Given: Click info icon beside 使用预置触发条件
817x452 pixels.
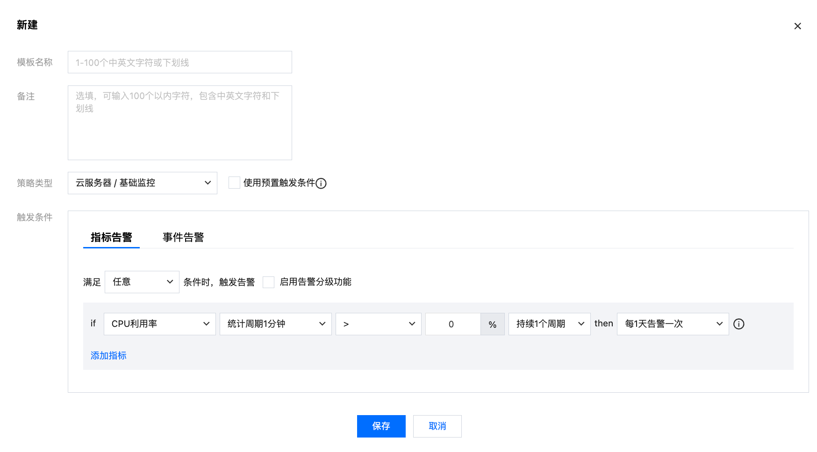Looking at the screenshot, I should click(321, 184).
